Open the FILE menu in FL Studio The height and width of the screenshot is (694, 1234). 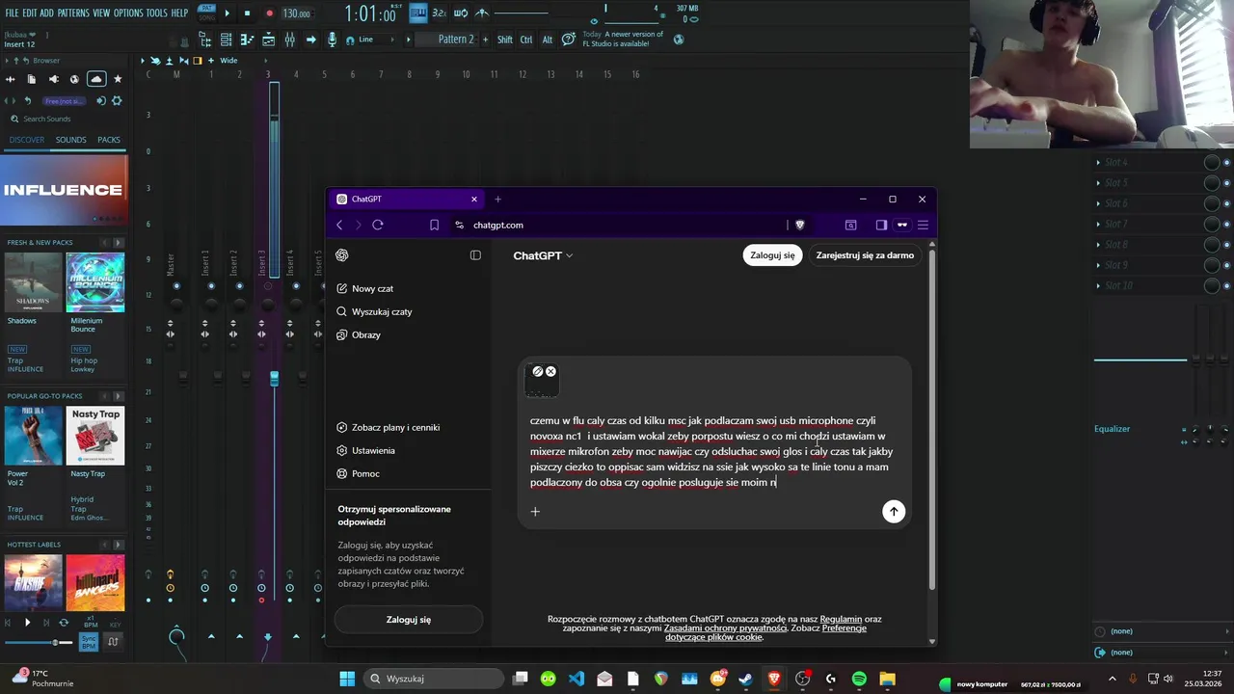pyautogui.click(x=12, y=13)
